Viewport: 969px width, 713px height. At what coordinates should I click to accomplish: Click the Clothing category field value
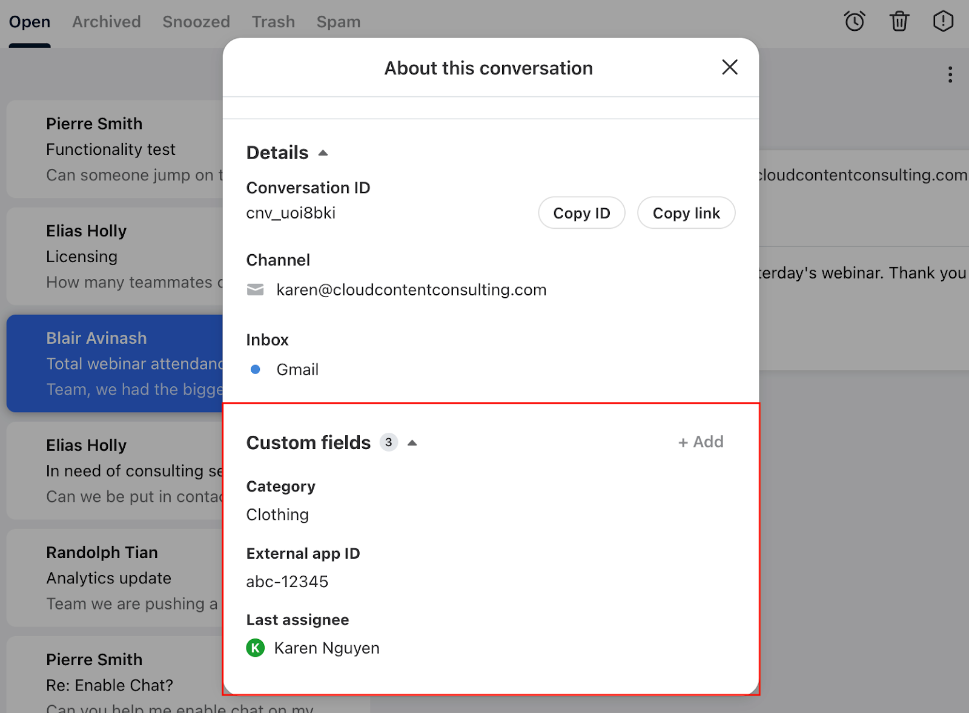tap(277, 514)
